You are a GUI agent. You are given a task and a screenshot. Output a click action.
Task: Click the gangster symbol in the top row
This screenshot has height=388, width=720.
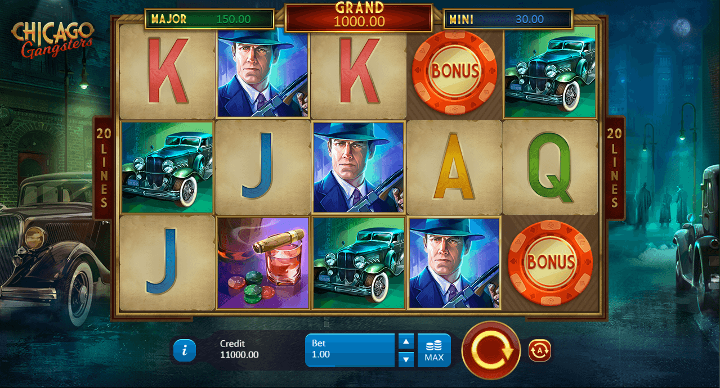pyautogui.click(x=263, y=72)
